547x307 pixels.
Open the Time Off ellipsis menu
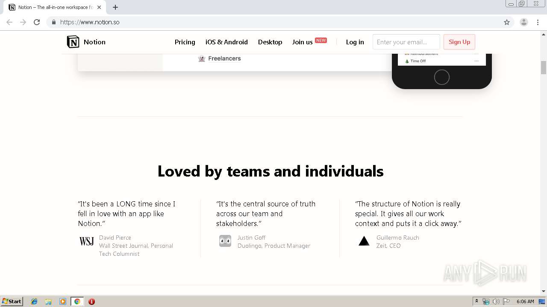point(476,61)
